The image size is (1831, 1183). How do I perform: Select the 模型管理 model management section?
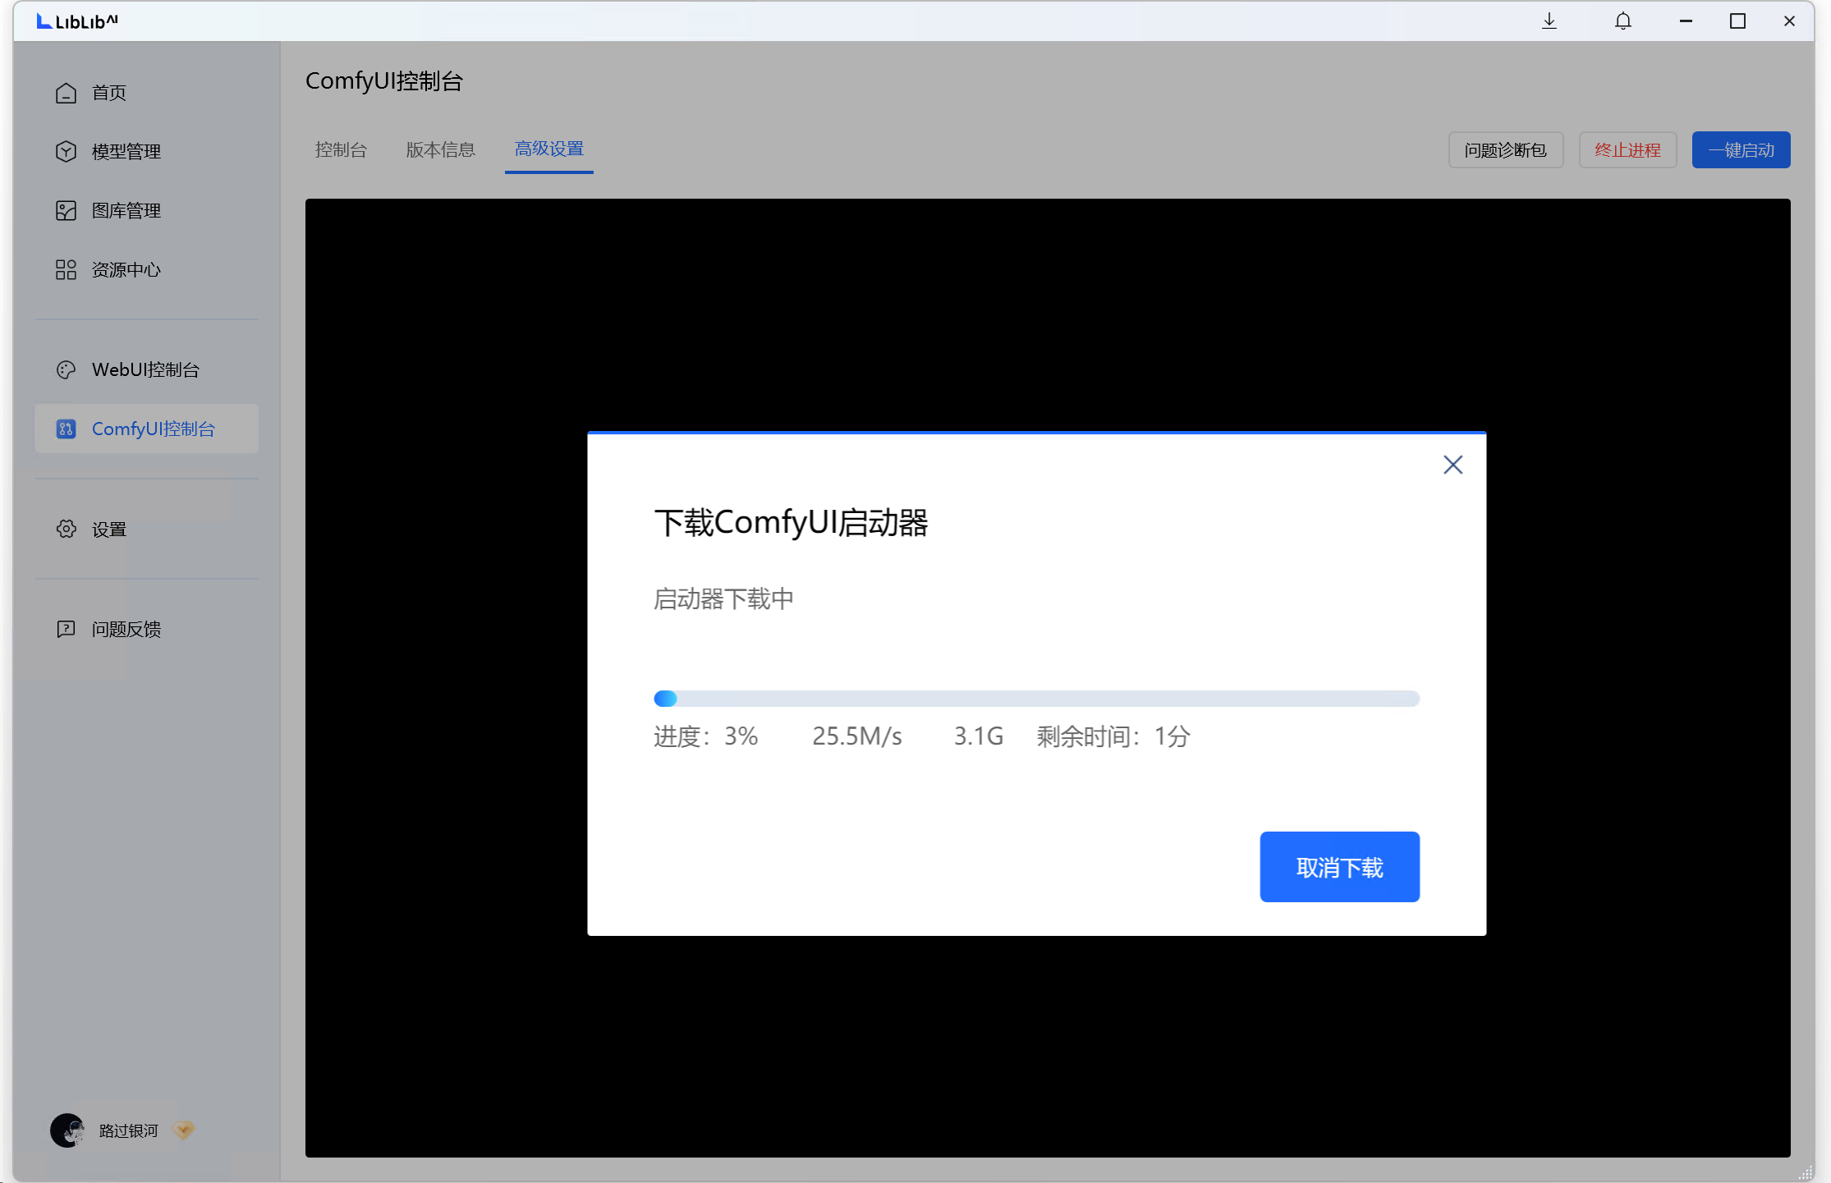pyautogui.click(x=125, y=150)
